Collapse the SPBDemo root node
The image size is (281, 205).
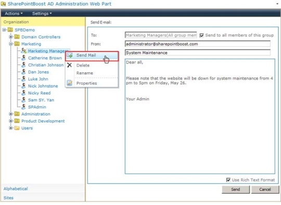(x=4, y=30)
